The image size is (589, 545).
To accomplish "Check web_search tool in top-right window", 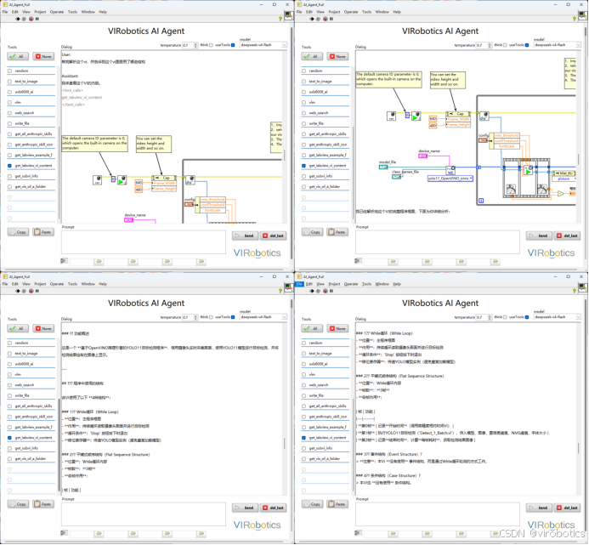I will click(x=304, y=113).
